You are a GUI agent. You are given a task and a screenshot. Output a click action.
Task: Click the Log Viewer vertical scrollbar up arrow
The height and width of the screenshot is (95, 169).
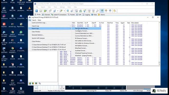pyautogui.click(x=159, y=23)
